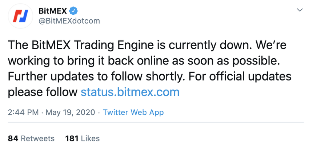View the 181 Likes list
This screenshot has height=149, width=309.
(x=82, y=138)
